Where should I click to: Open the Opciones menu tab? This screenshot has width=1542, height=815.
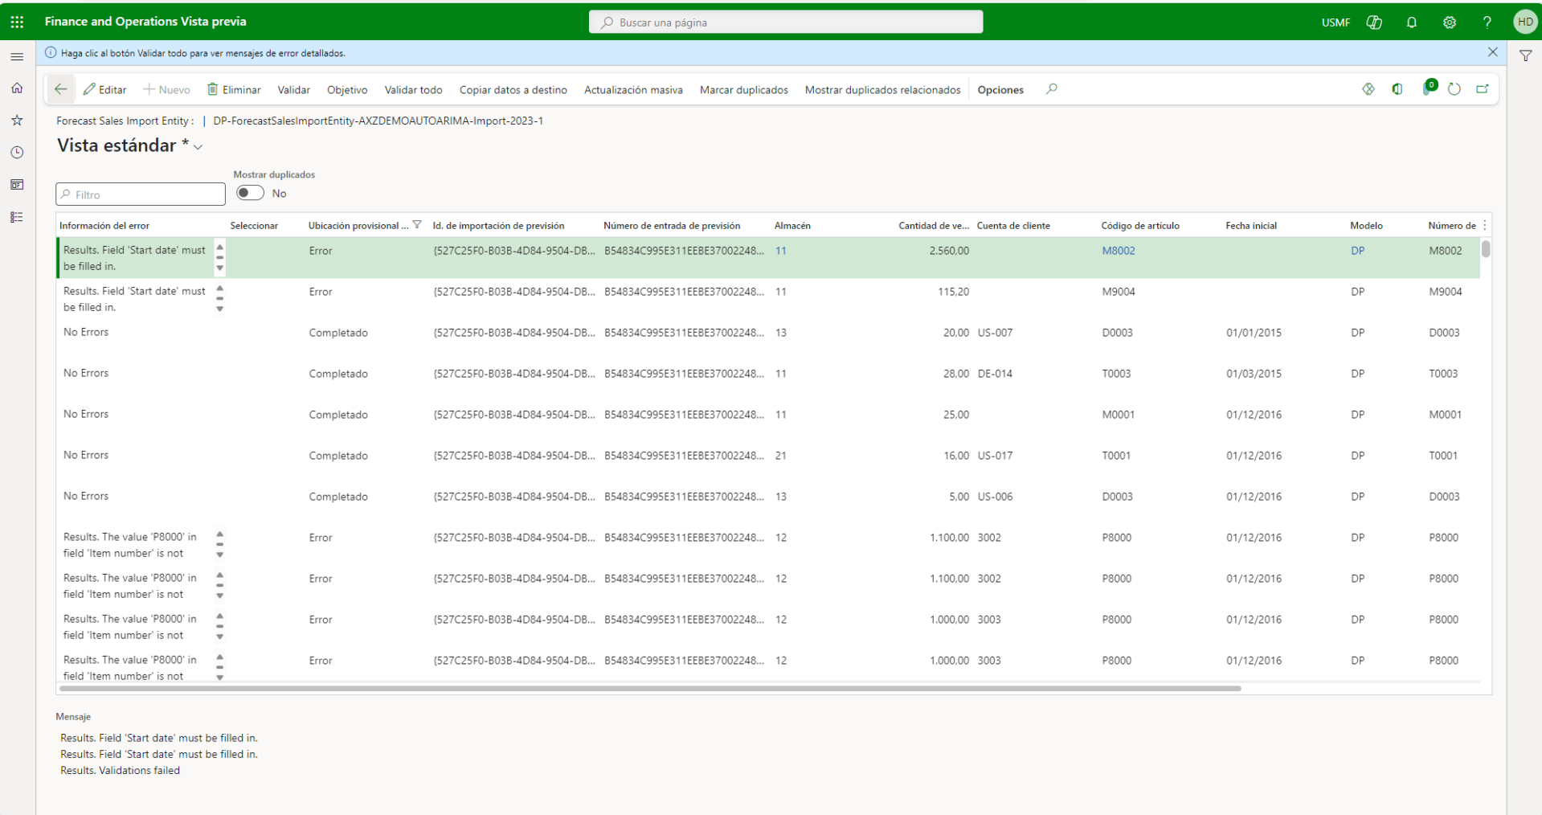point(1000,90)
